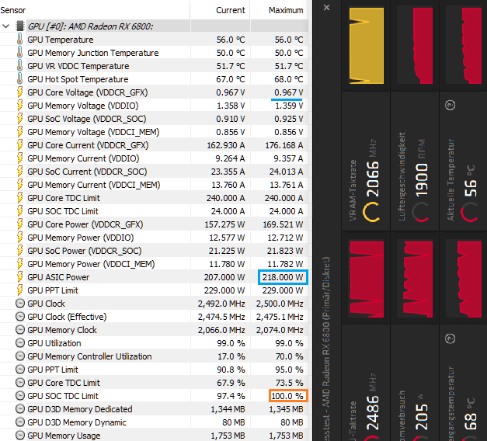Click the clock icon beside GPU D3D Memory Dedicated

coord(20,409)
